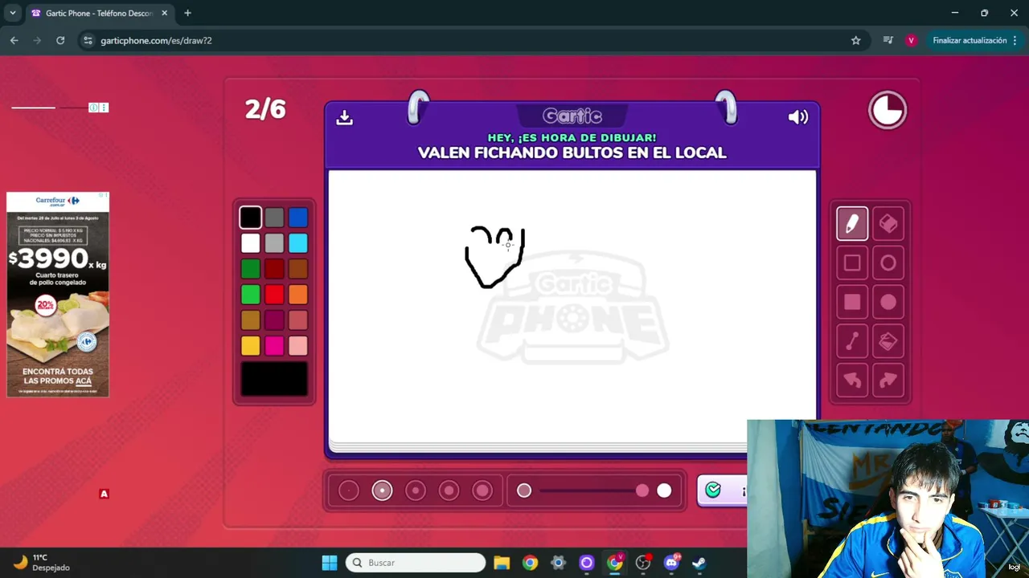Click the round timer clock icon
The height and width of the screenshot is (578, 1029).
click(x=888, y=110)
